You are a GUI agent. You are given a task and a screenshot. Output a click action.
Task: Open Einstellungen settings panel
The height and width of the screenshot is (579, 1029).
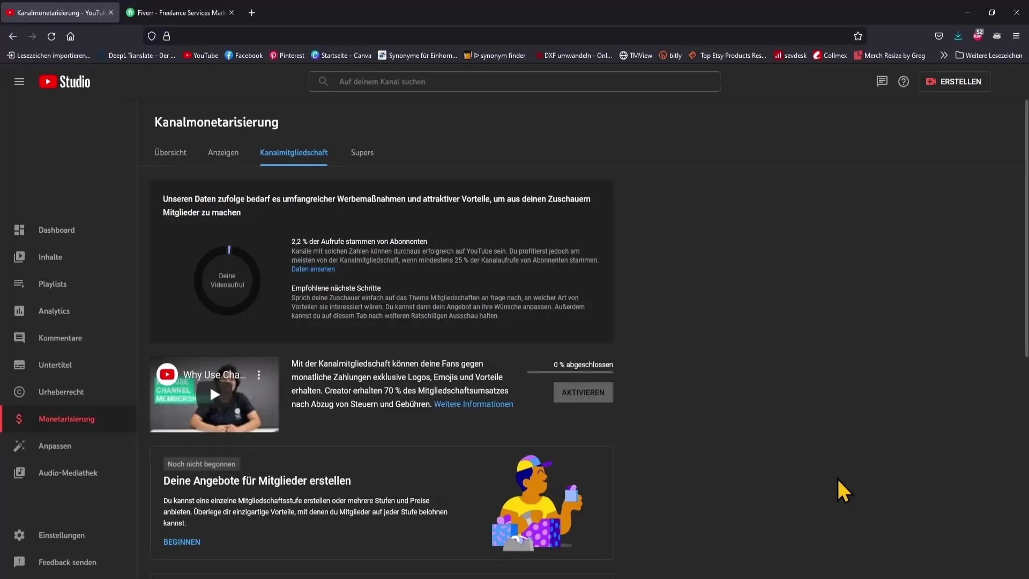point(62,535)
